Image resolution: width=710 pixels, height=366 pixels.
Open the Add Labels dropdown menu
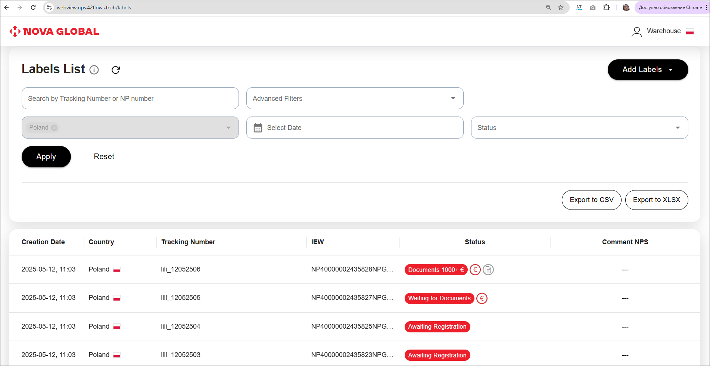[x=647, y=70]
